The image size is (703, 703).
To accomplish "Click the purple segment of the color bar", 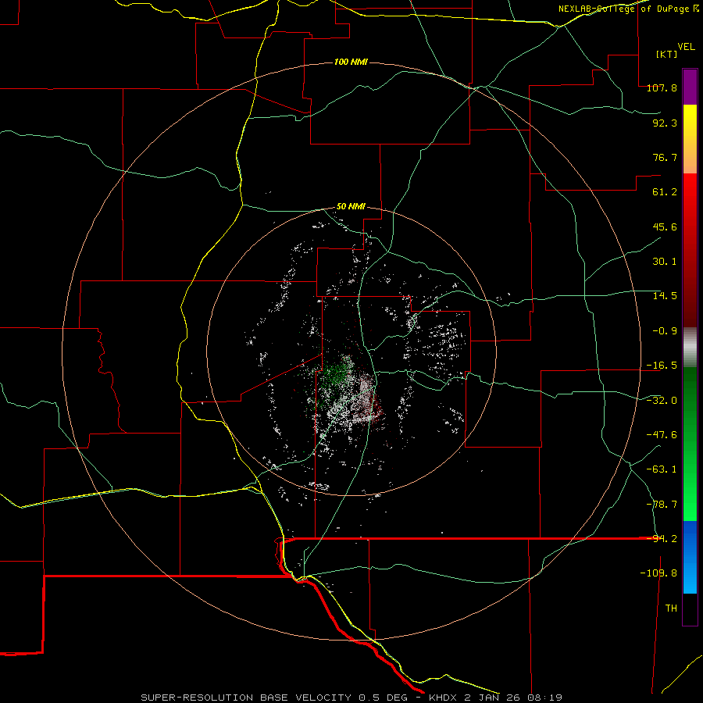I will coord(690,87).
